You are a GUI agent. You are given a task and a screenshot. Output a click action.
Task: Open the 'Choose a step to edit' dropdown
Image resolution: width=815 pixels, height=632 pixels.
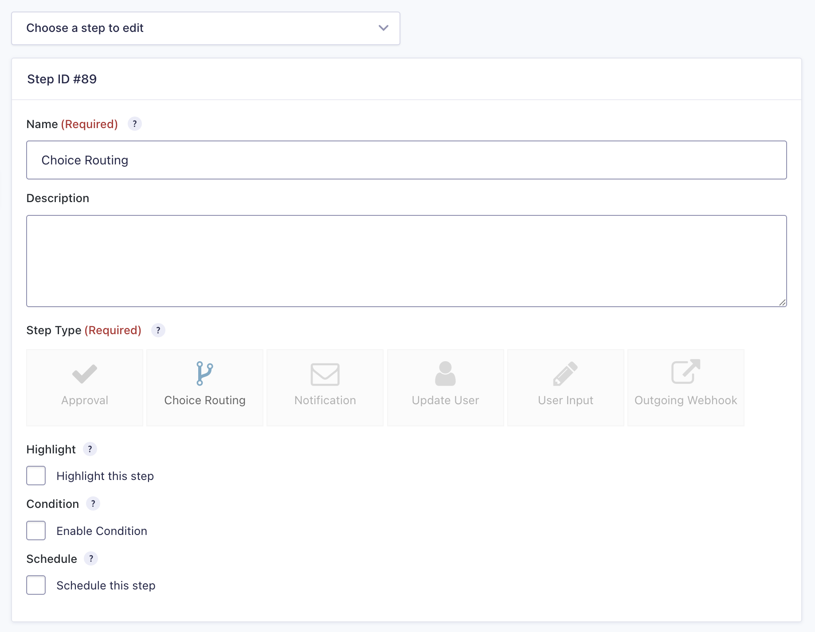[206, 28]
